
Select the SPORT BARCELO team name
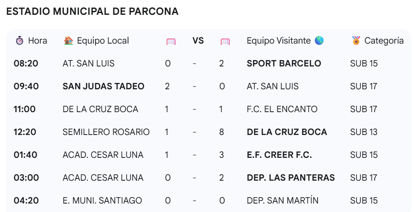coord(284,63)
